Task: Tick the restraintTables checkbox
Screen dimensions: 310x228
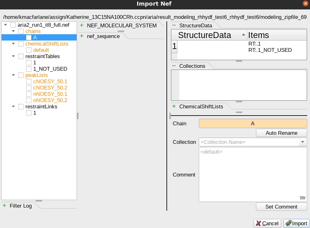Action: [21, 56]
